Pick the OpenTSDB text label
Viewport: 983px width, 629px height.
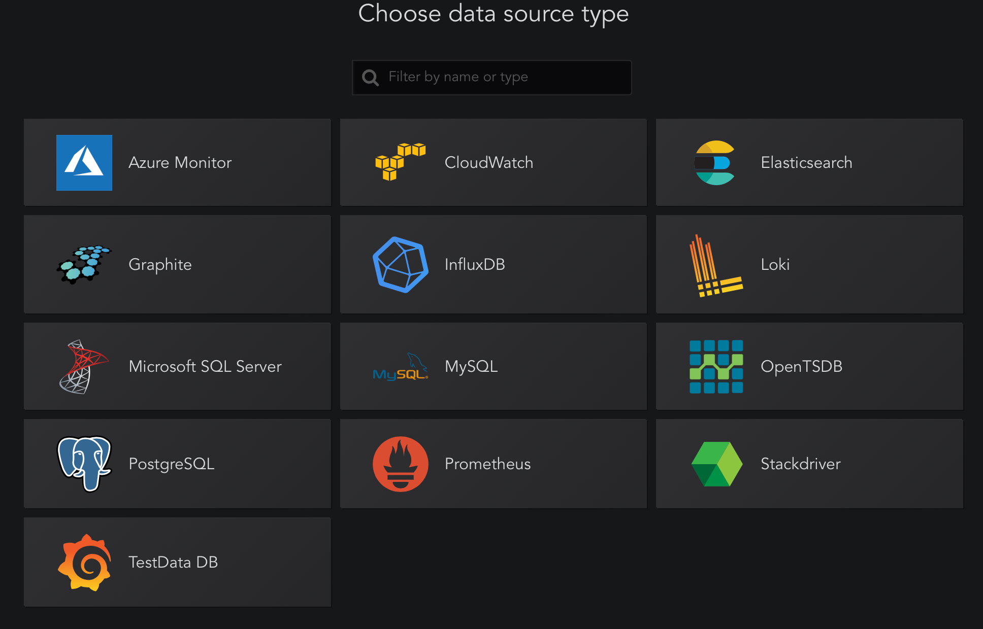click(x=801, y=367)
